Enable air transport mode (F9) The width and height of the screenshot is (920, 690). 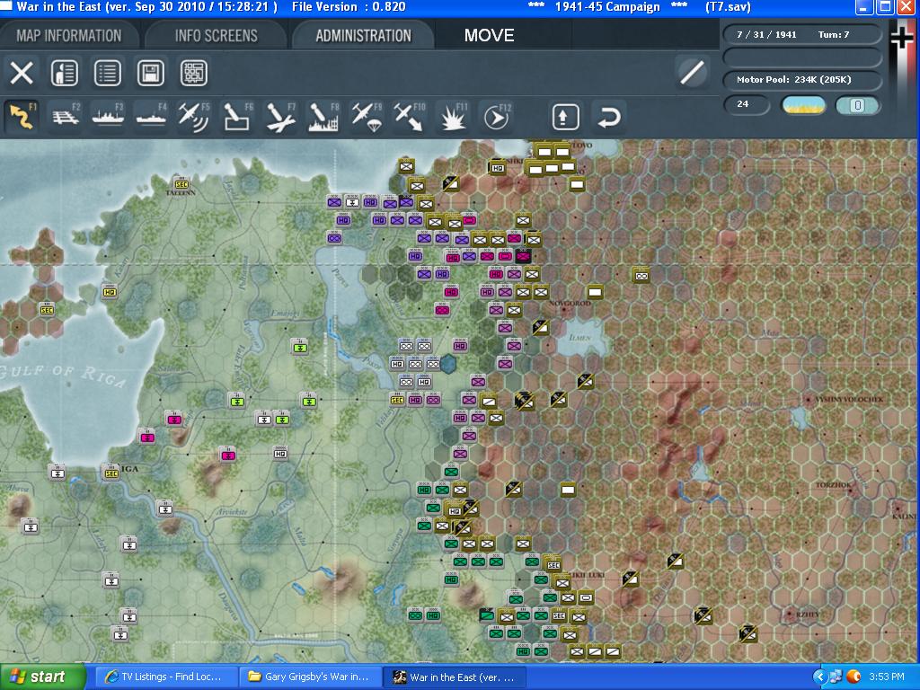367,116
